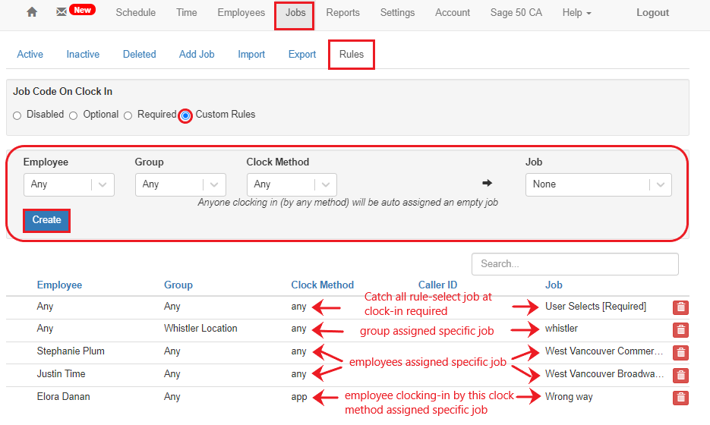Click the Search rules input field
710x425 pixels.
pyautogui.click(x=575, y=264)
